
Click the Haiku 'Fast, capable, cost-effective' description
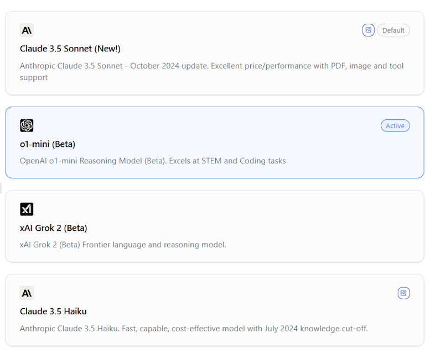pos(194,329)
